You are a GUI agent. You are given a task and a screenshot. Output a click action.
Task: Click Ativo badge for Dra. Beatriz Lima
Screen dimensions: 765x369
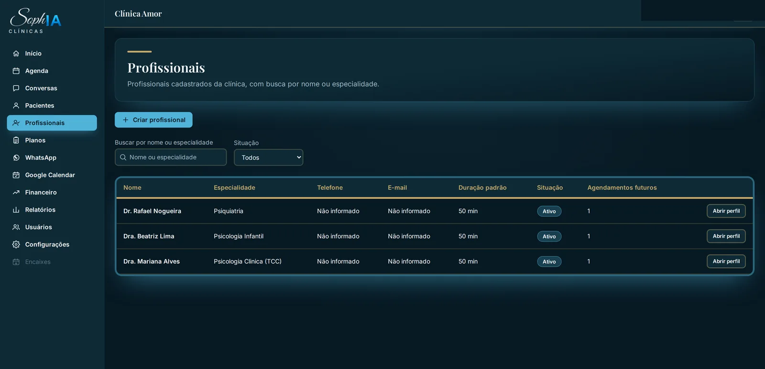549,237
